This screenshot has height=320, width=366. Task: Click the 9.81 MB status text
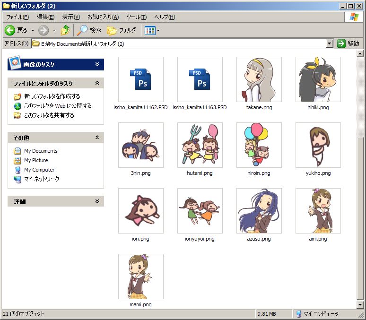click(266, 314)
